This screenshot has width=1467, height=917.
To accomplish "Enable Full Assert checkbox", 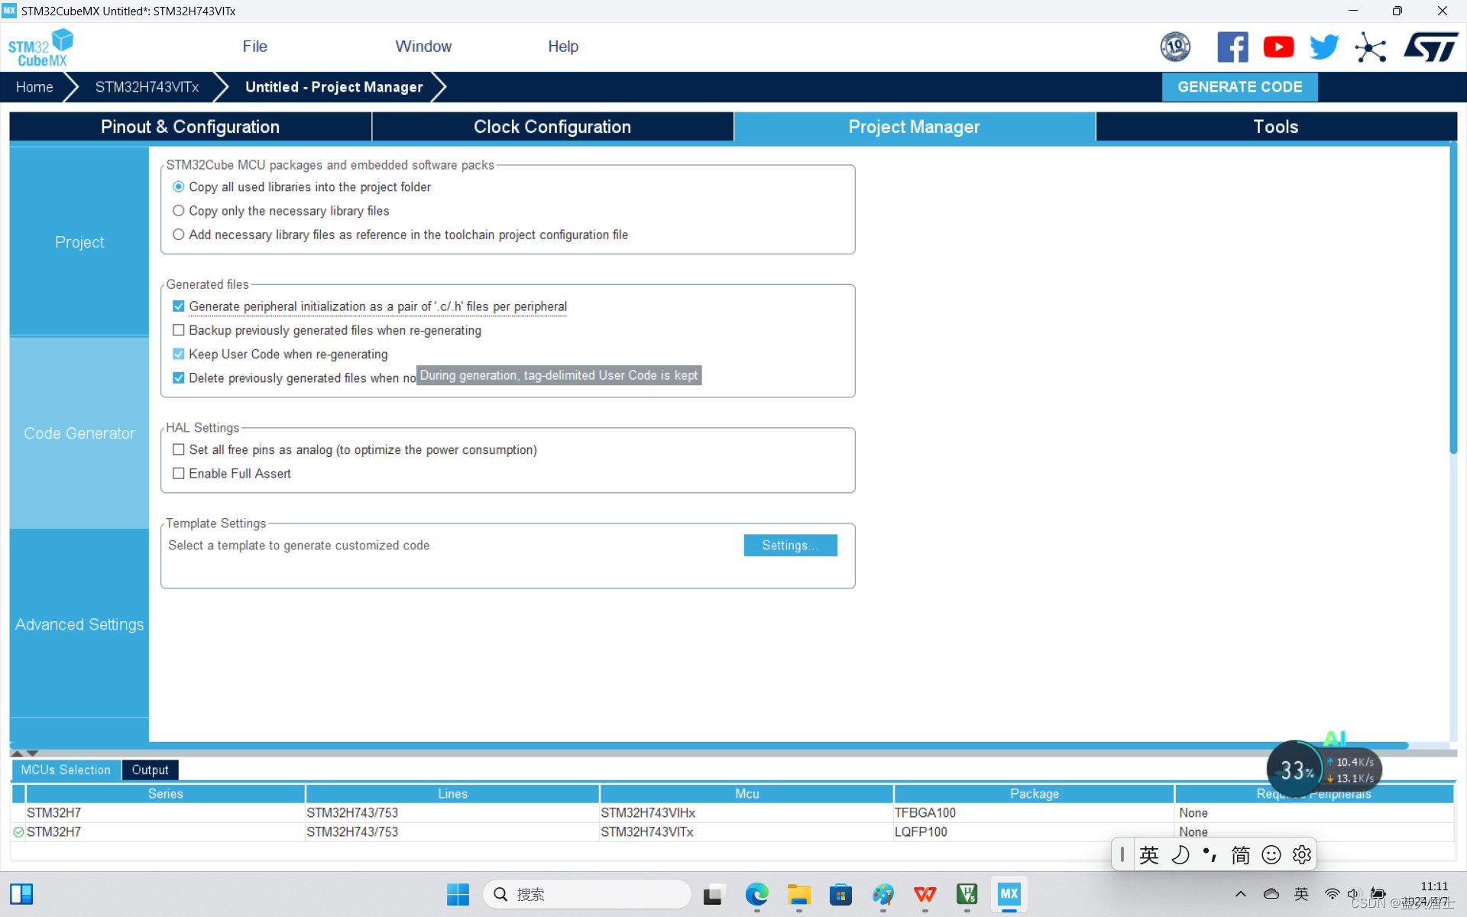I will click(179, 474).
